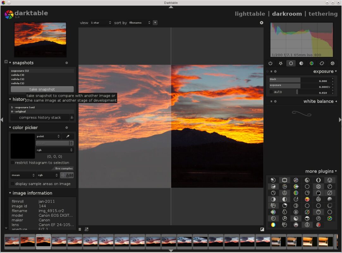
Task: Toggle favorites module group star icon
Action: [281, 63]
